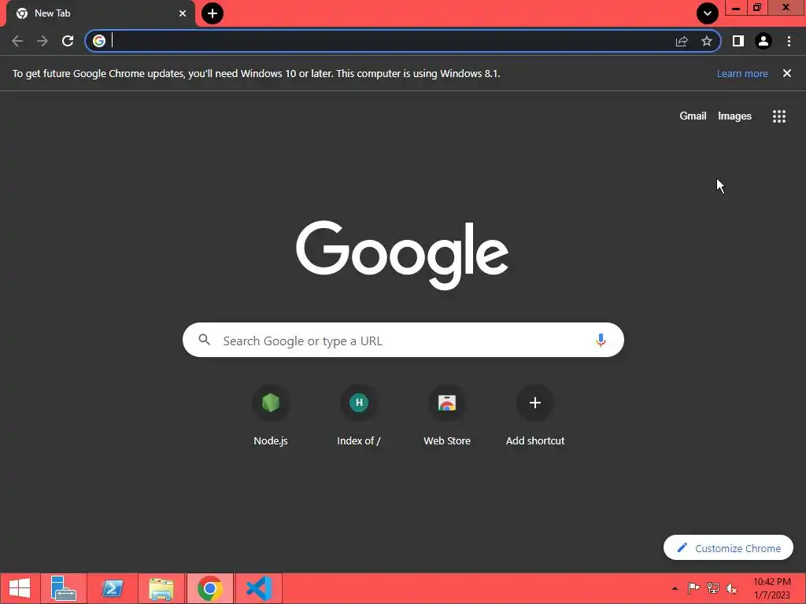
Task: Click the browser forward arrow
Action: (43, 41)
